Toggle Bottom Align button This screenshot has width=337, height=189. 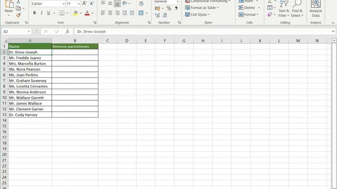click(x=117, y=3)
